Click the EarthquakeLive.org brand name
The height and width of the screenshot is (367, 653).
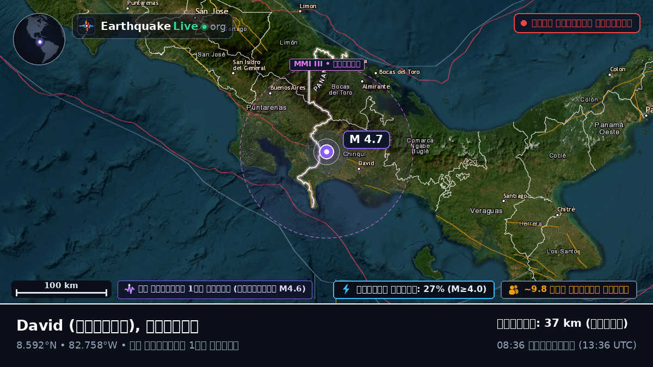click(x=163, y=26)
